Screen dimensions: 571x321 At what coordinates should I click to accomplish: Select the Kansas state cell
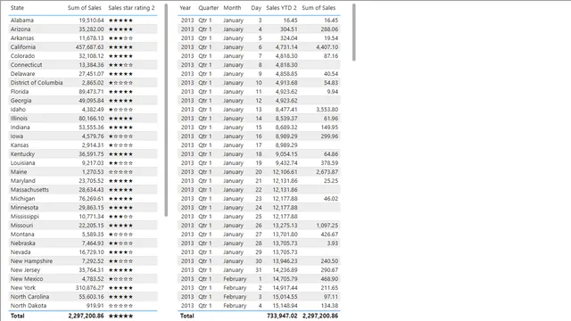[x=20, y=145]
